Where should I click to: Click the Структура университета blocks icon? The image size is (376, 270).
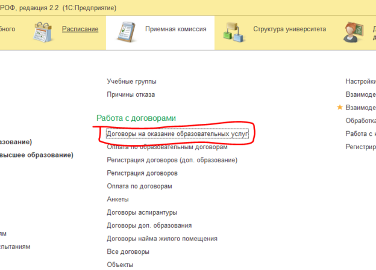click(234, 30)
